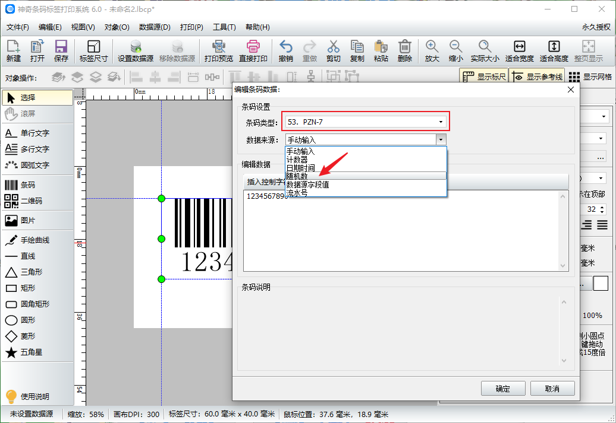This screenshot has height=423, width=616.
Task: Toggle 显示标尺 ruler display
Action: coord(483,77)
